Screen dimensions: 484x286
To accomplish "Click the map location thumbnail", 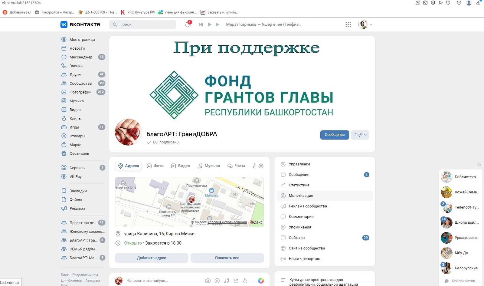I will point(189,202).
